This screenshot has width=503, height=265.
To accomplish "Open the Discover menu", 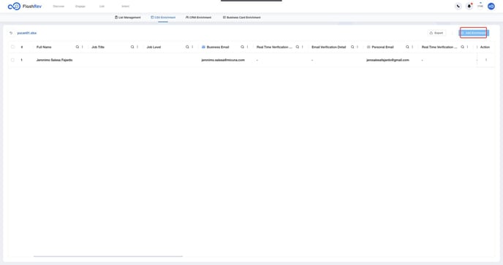I will coord(58,7).
